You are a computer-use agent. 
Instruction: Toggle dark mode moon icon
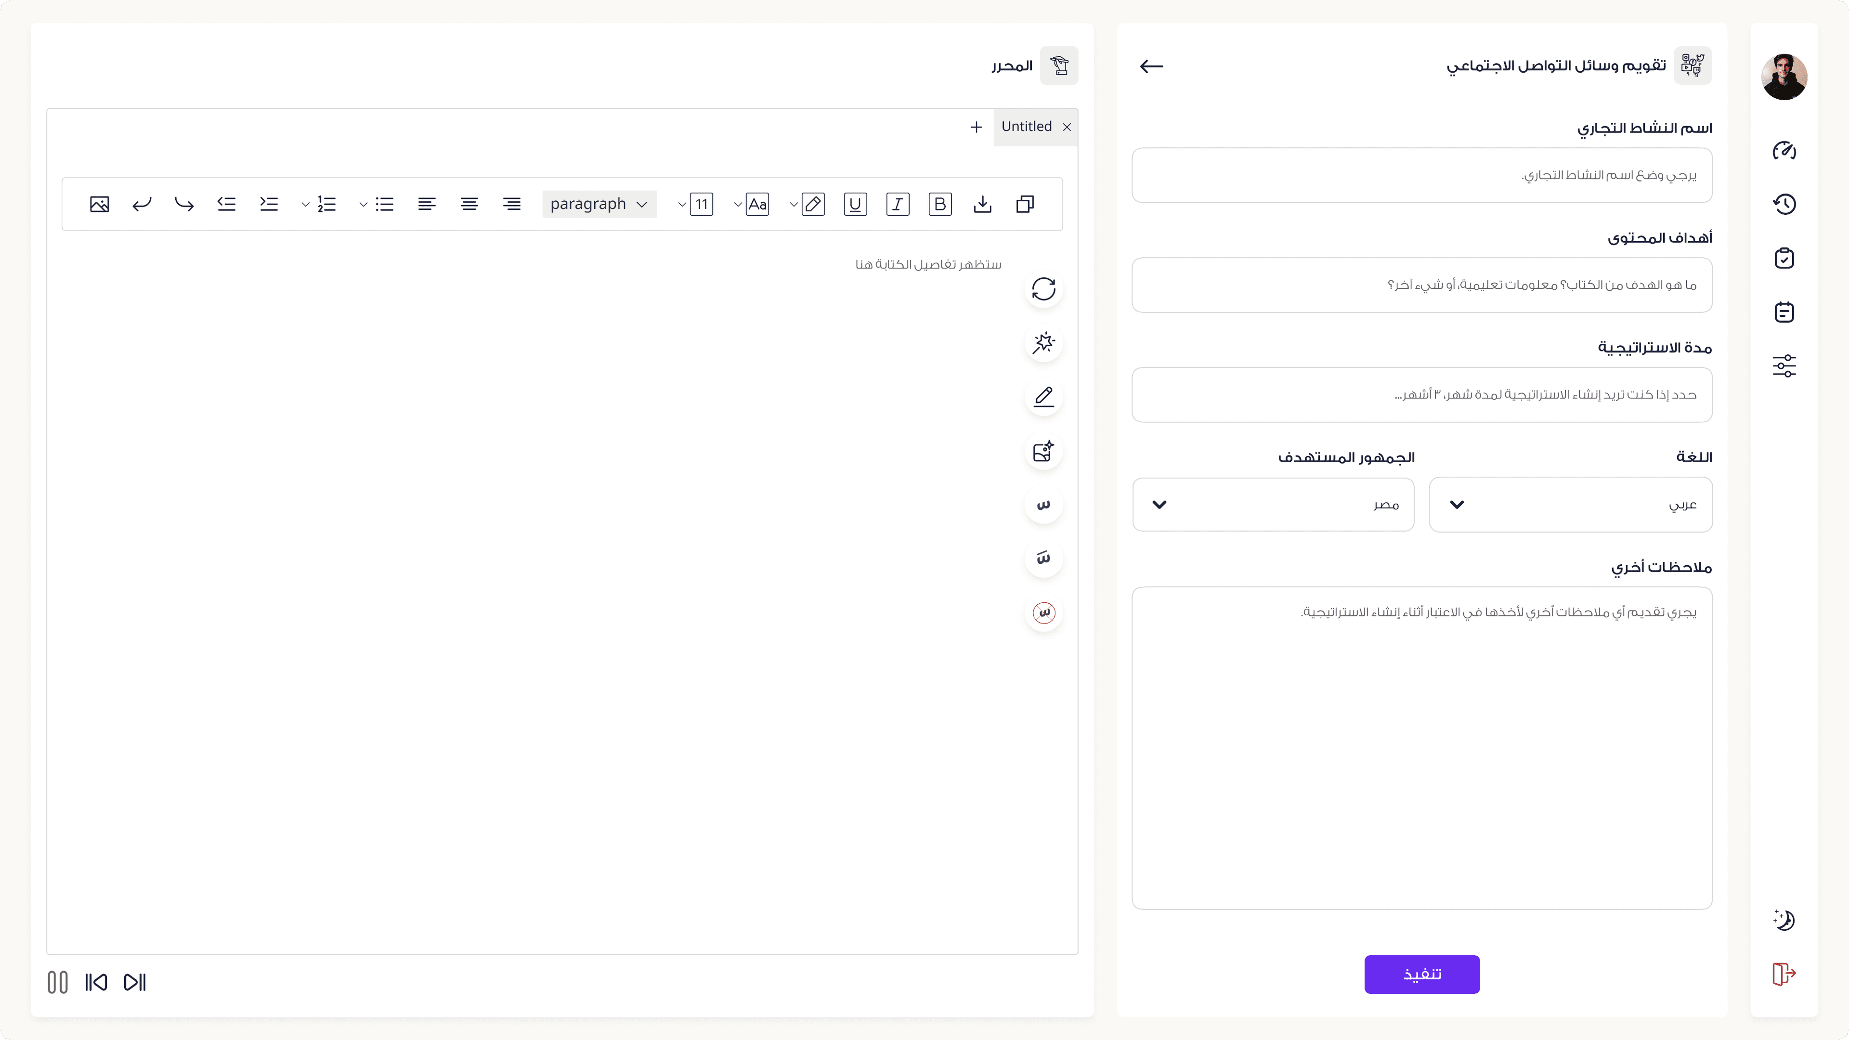pyautogui.click(x=1784, y=920)
